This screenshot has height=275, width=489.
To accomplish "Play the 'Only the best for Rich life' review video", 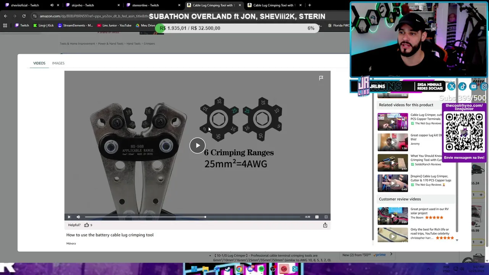I will pos(393,235).
